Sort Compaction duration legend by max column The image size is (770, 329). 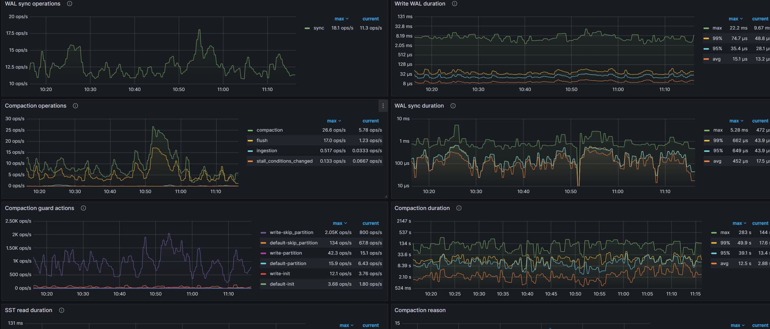739,223
